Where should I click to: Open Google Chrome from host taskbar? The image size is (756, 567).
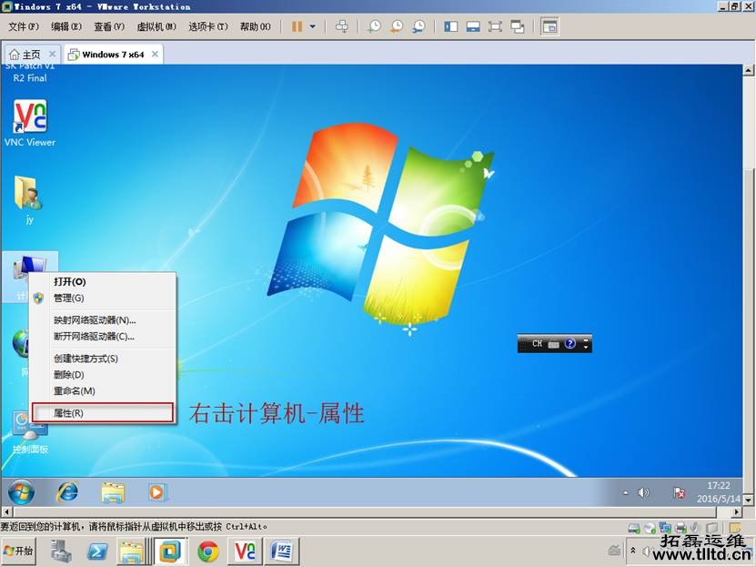(208, 552)
